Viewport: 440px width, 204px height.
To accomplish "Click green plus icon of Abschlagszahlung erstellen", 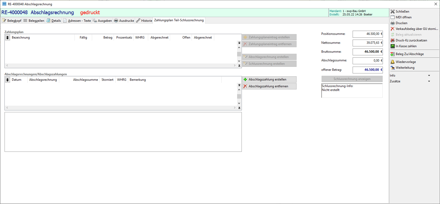I will click(245, 79).
